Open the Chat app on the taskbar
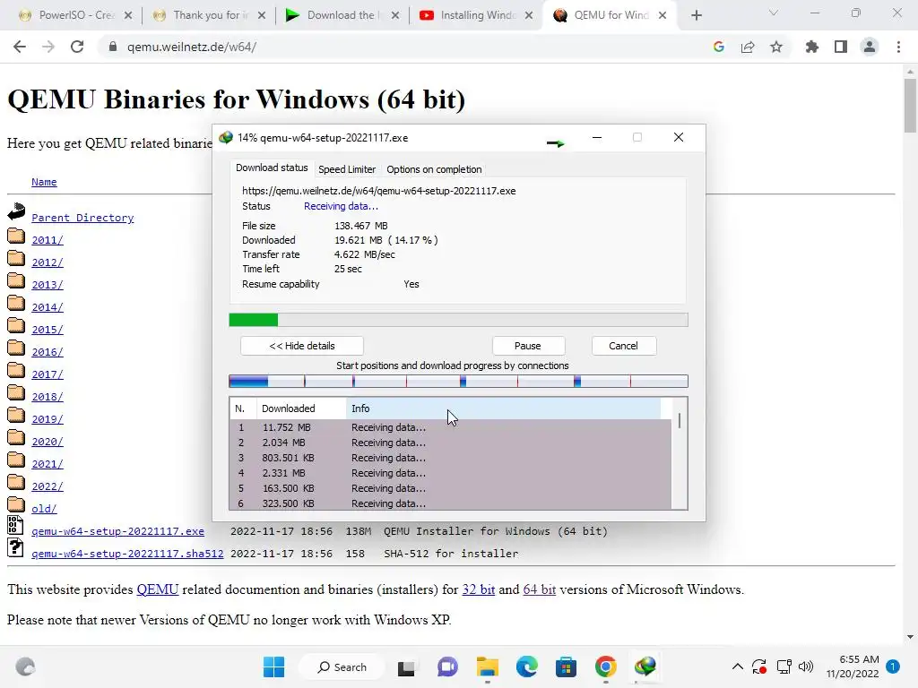The image size is (918, 688). click(x=448, y=666)
